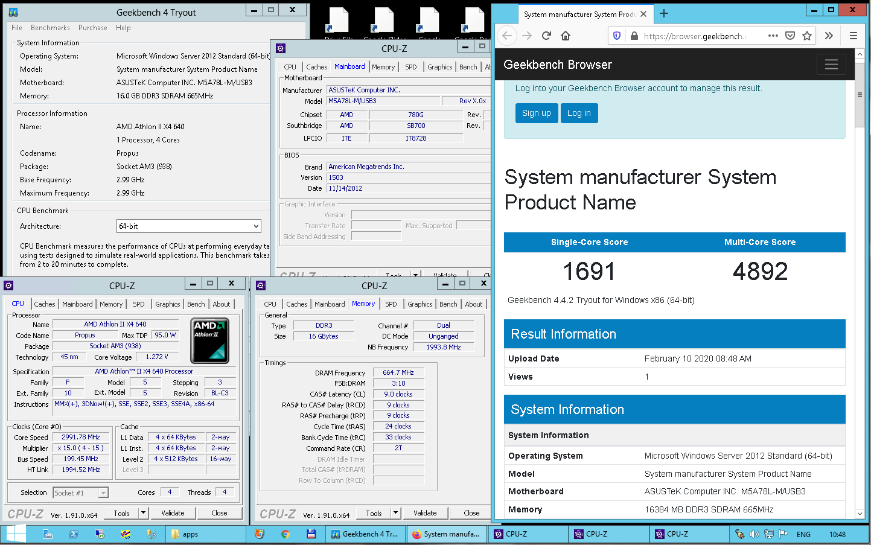The width and height of the screenshot is (871, 545).
Task: Click the padlock site info icon
Action: pyautogui.click(x=634, y=36)
